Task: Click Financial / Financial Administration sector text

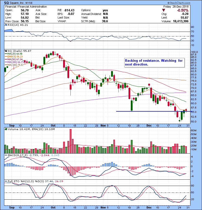Action: (26, 7)
